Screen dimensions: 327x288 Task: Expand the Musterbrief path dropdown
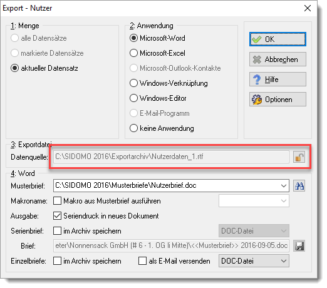tap(283, 186)
